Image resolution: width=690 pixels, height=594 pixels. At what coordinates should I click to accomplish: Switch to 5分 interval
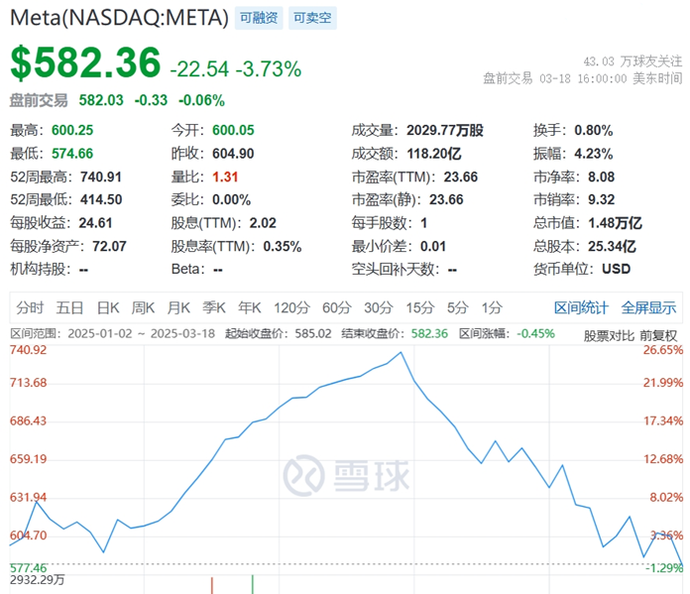point(458,307)
